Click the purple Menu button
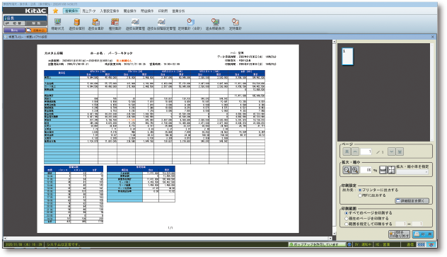Viewport: 447px width, 257px height. pyautogui.click(x=14, y=30)
